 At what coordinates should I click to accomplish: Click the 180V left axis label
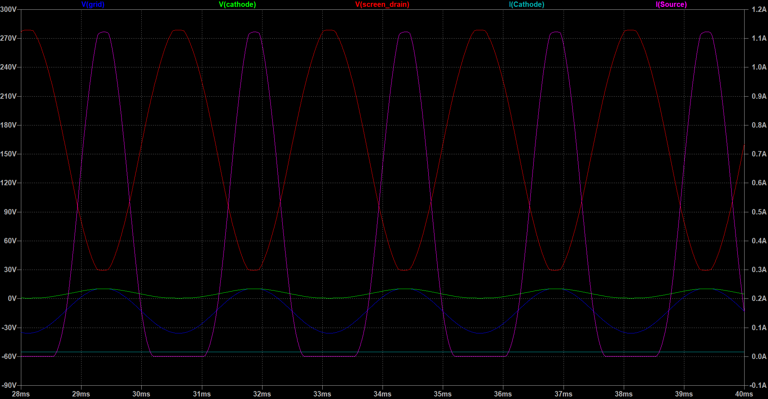[8, 125]
